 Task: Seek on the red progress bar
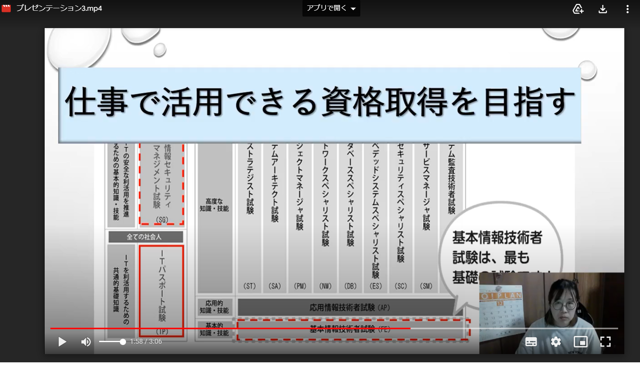click(334, 328)
